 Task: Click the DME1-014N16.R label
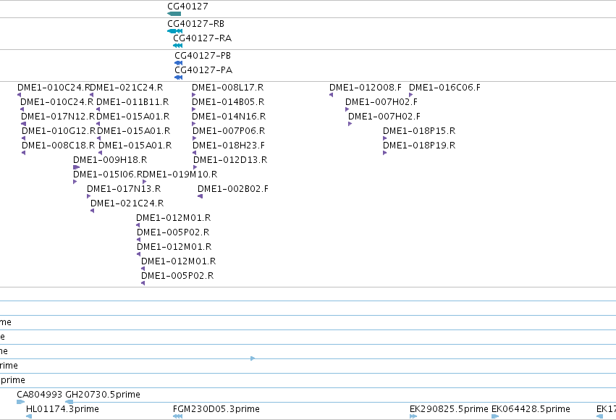click(x=229, y=117)
